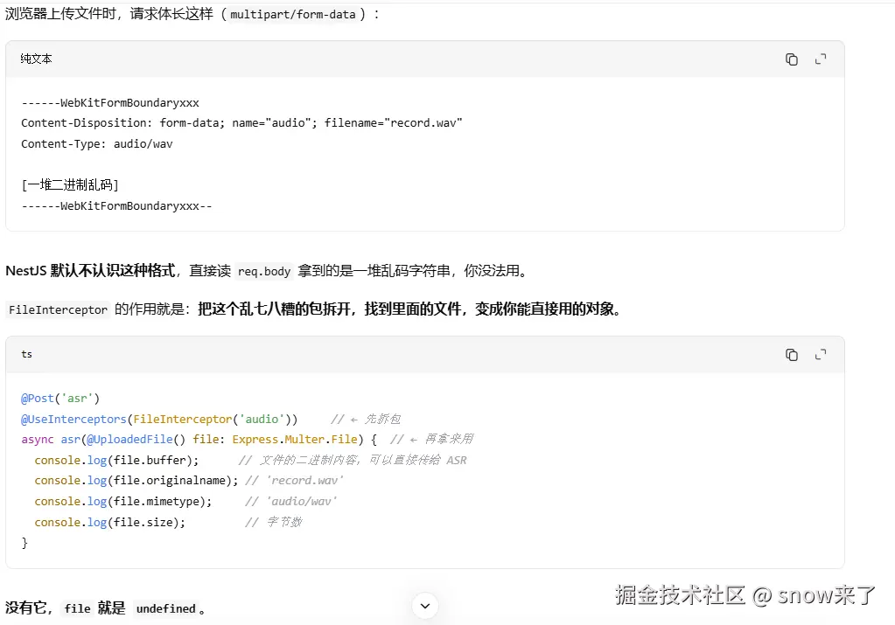Click the @UseInterceptors code line
895x625 pixels.
pos(211,419)
